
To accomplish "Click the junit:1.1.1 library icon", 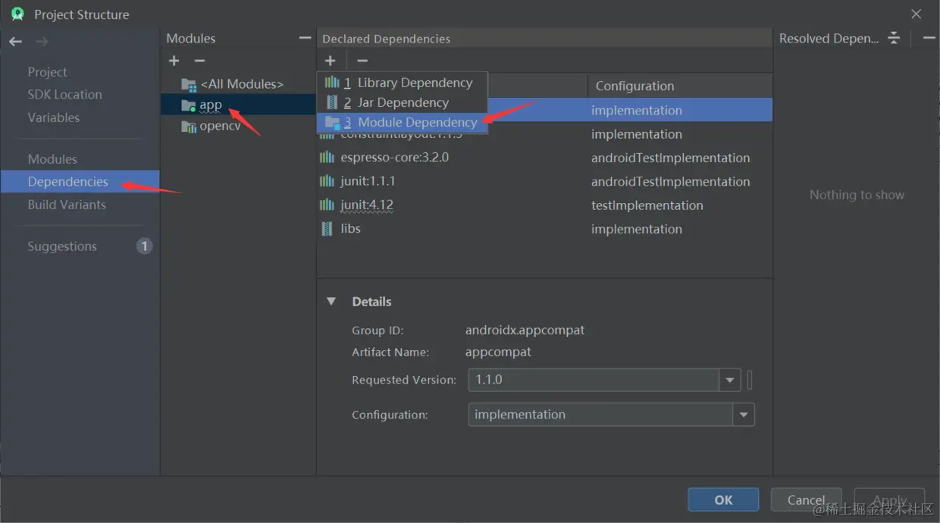I will (327, 181).
